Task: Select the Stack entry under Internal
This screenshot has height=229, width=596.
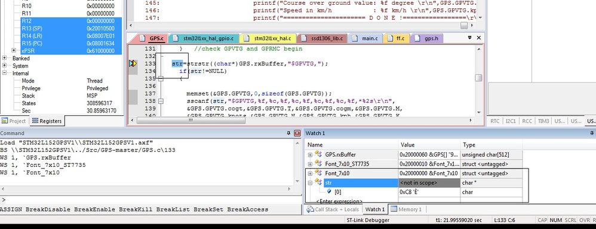Action: (71, 96)
